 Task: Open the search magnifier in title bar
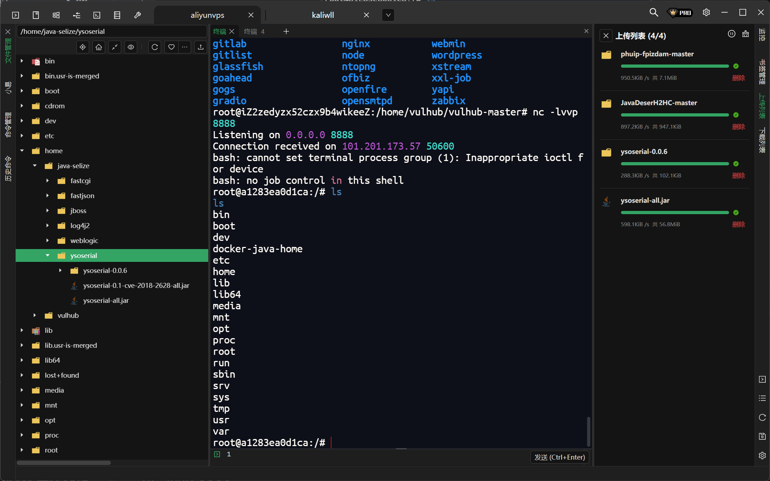coord(653,13)
